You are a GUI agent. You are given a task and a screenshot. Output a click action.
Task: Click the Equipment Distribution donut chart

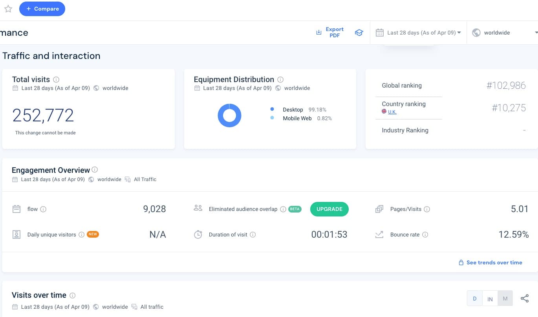coord(229,115)
